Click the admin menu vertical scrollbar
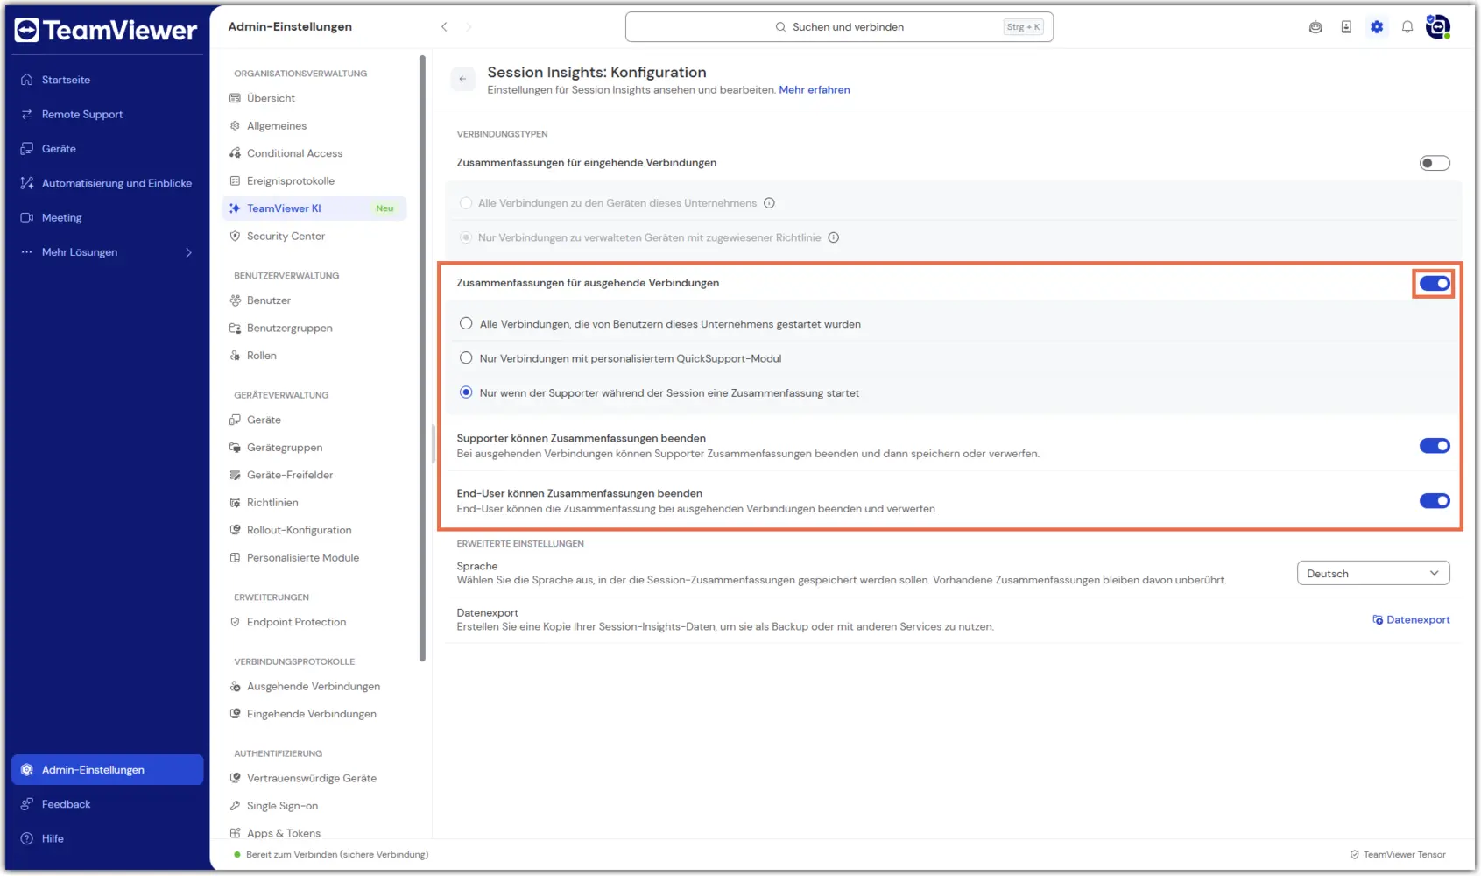 [x=422, y=359]
